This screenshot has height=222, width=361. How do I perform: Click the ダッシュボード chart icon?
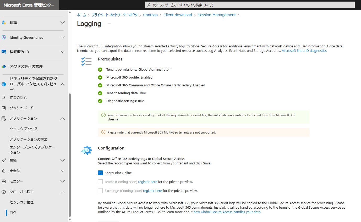tap(4, 108)
